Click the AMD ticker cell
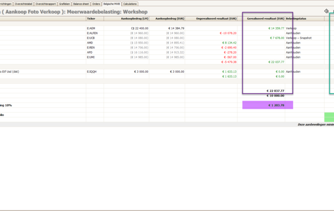The width and height of the screenshot is (334, 211). [x=90, y=43]
